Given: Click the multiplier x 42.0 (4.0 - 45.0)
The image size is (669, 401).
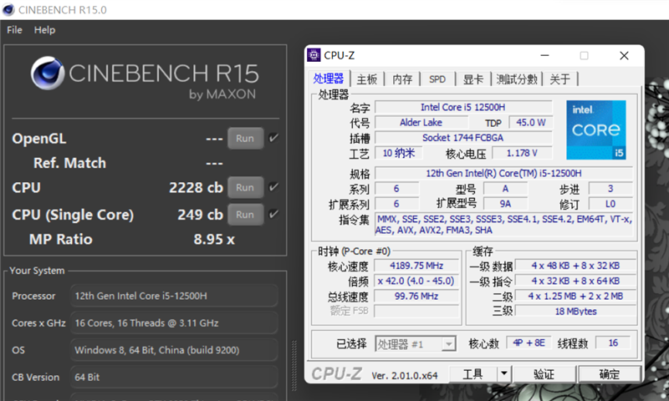Looking at the screenshot, I should tap(416, 281).
